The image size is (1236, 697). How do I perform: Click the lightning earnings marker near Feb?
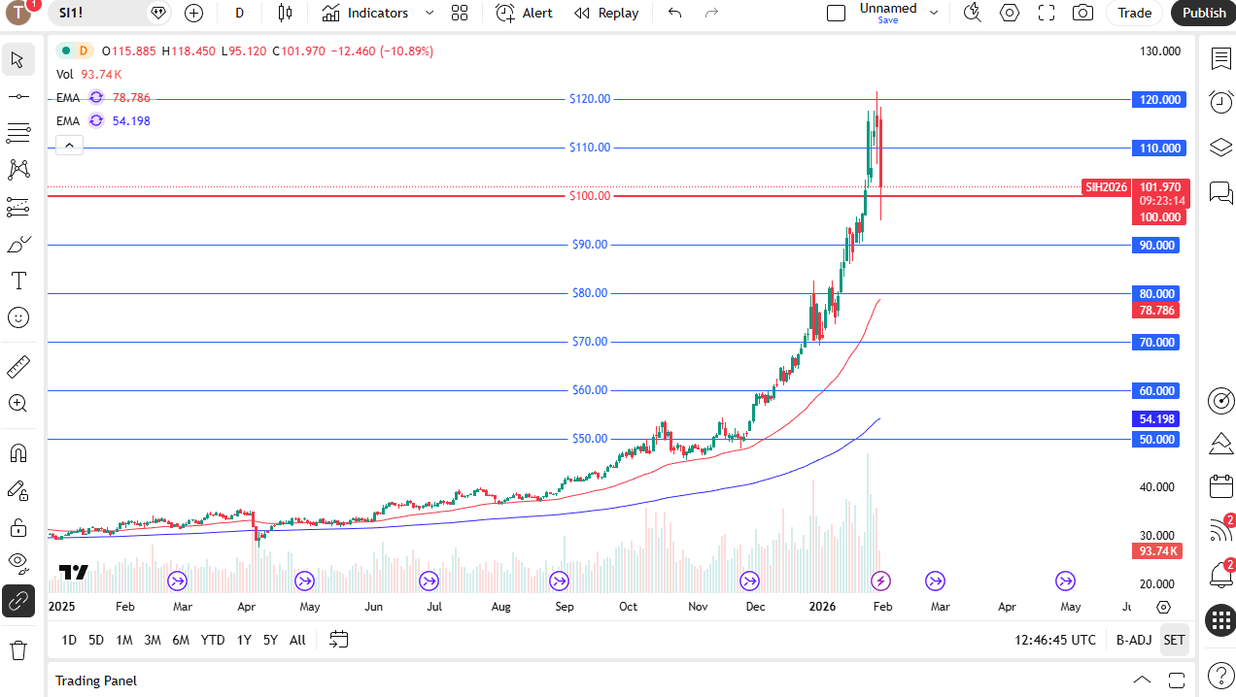(880, 581)
